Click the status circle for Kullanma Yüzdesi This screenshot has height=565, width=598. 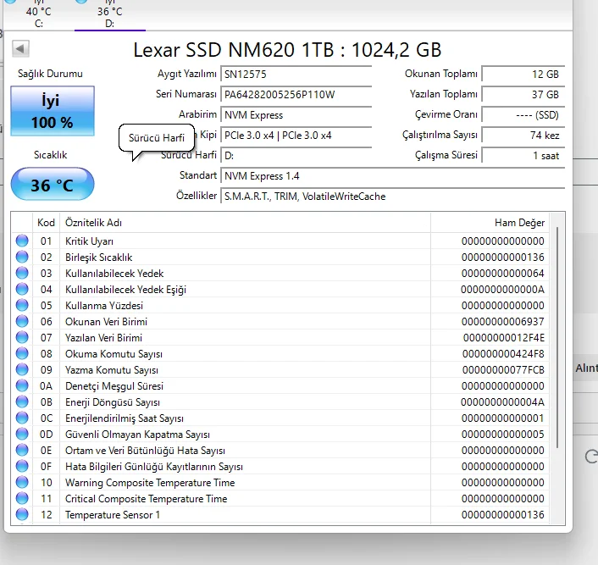[x=22, y=306]
